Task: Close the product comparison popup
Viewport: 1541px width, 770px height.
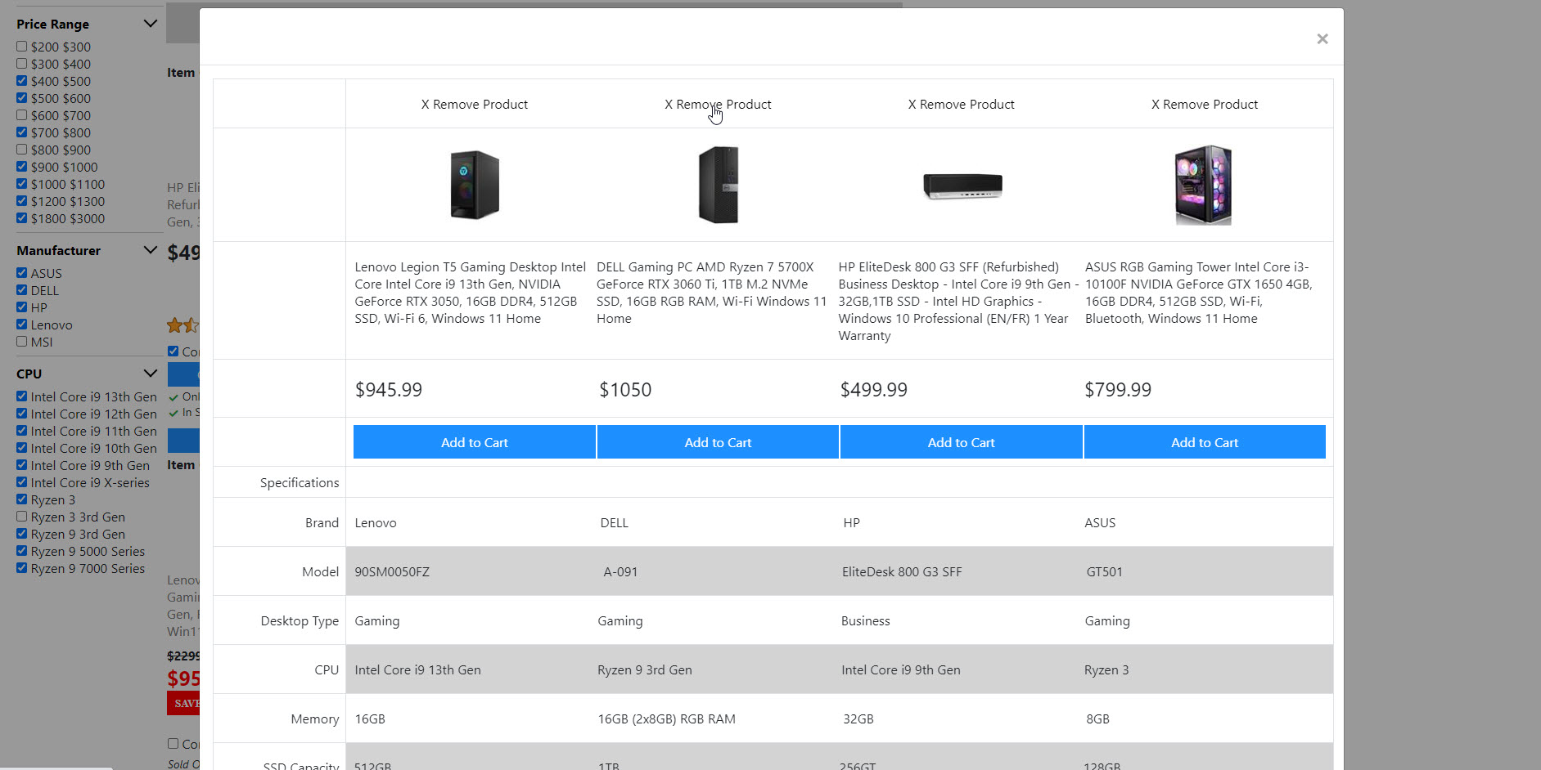Action: click(x=1322, y=39)
